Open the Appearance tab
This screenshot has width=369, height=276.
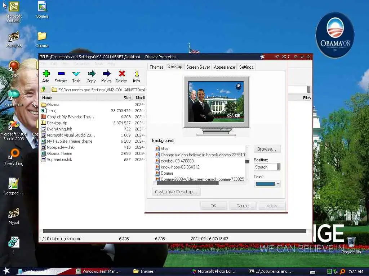[224, 67]
